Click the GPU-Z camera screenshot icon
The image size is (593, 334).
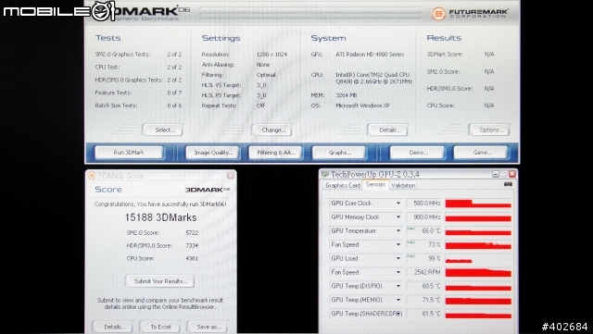(508, 184)
